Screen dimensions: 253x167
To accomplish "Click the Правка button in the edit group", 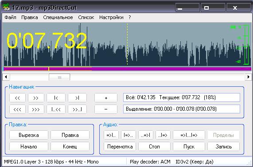I will pos(70,135).
